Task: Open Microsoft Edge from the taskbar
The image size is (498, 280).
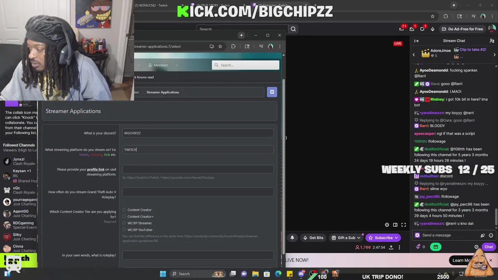Action: coord(278,274)
